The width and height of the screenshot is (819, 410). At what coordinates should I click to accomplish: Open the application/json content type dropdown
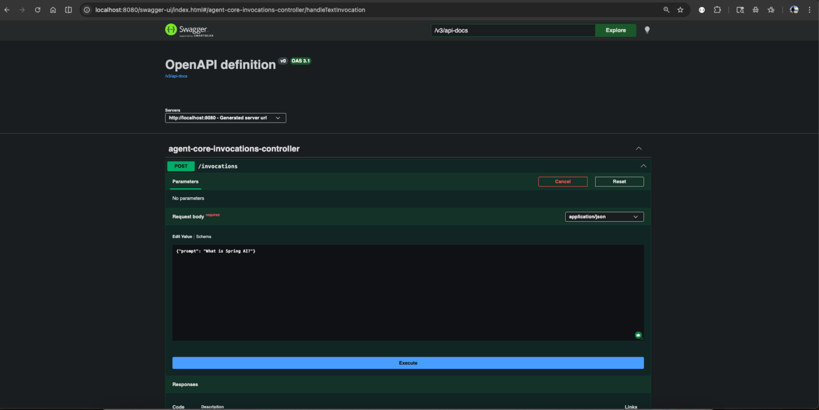(604, 217)
